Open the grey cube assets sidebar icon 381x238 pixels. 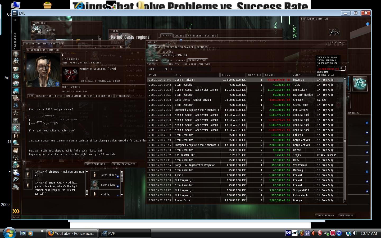16,121
